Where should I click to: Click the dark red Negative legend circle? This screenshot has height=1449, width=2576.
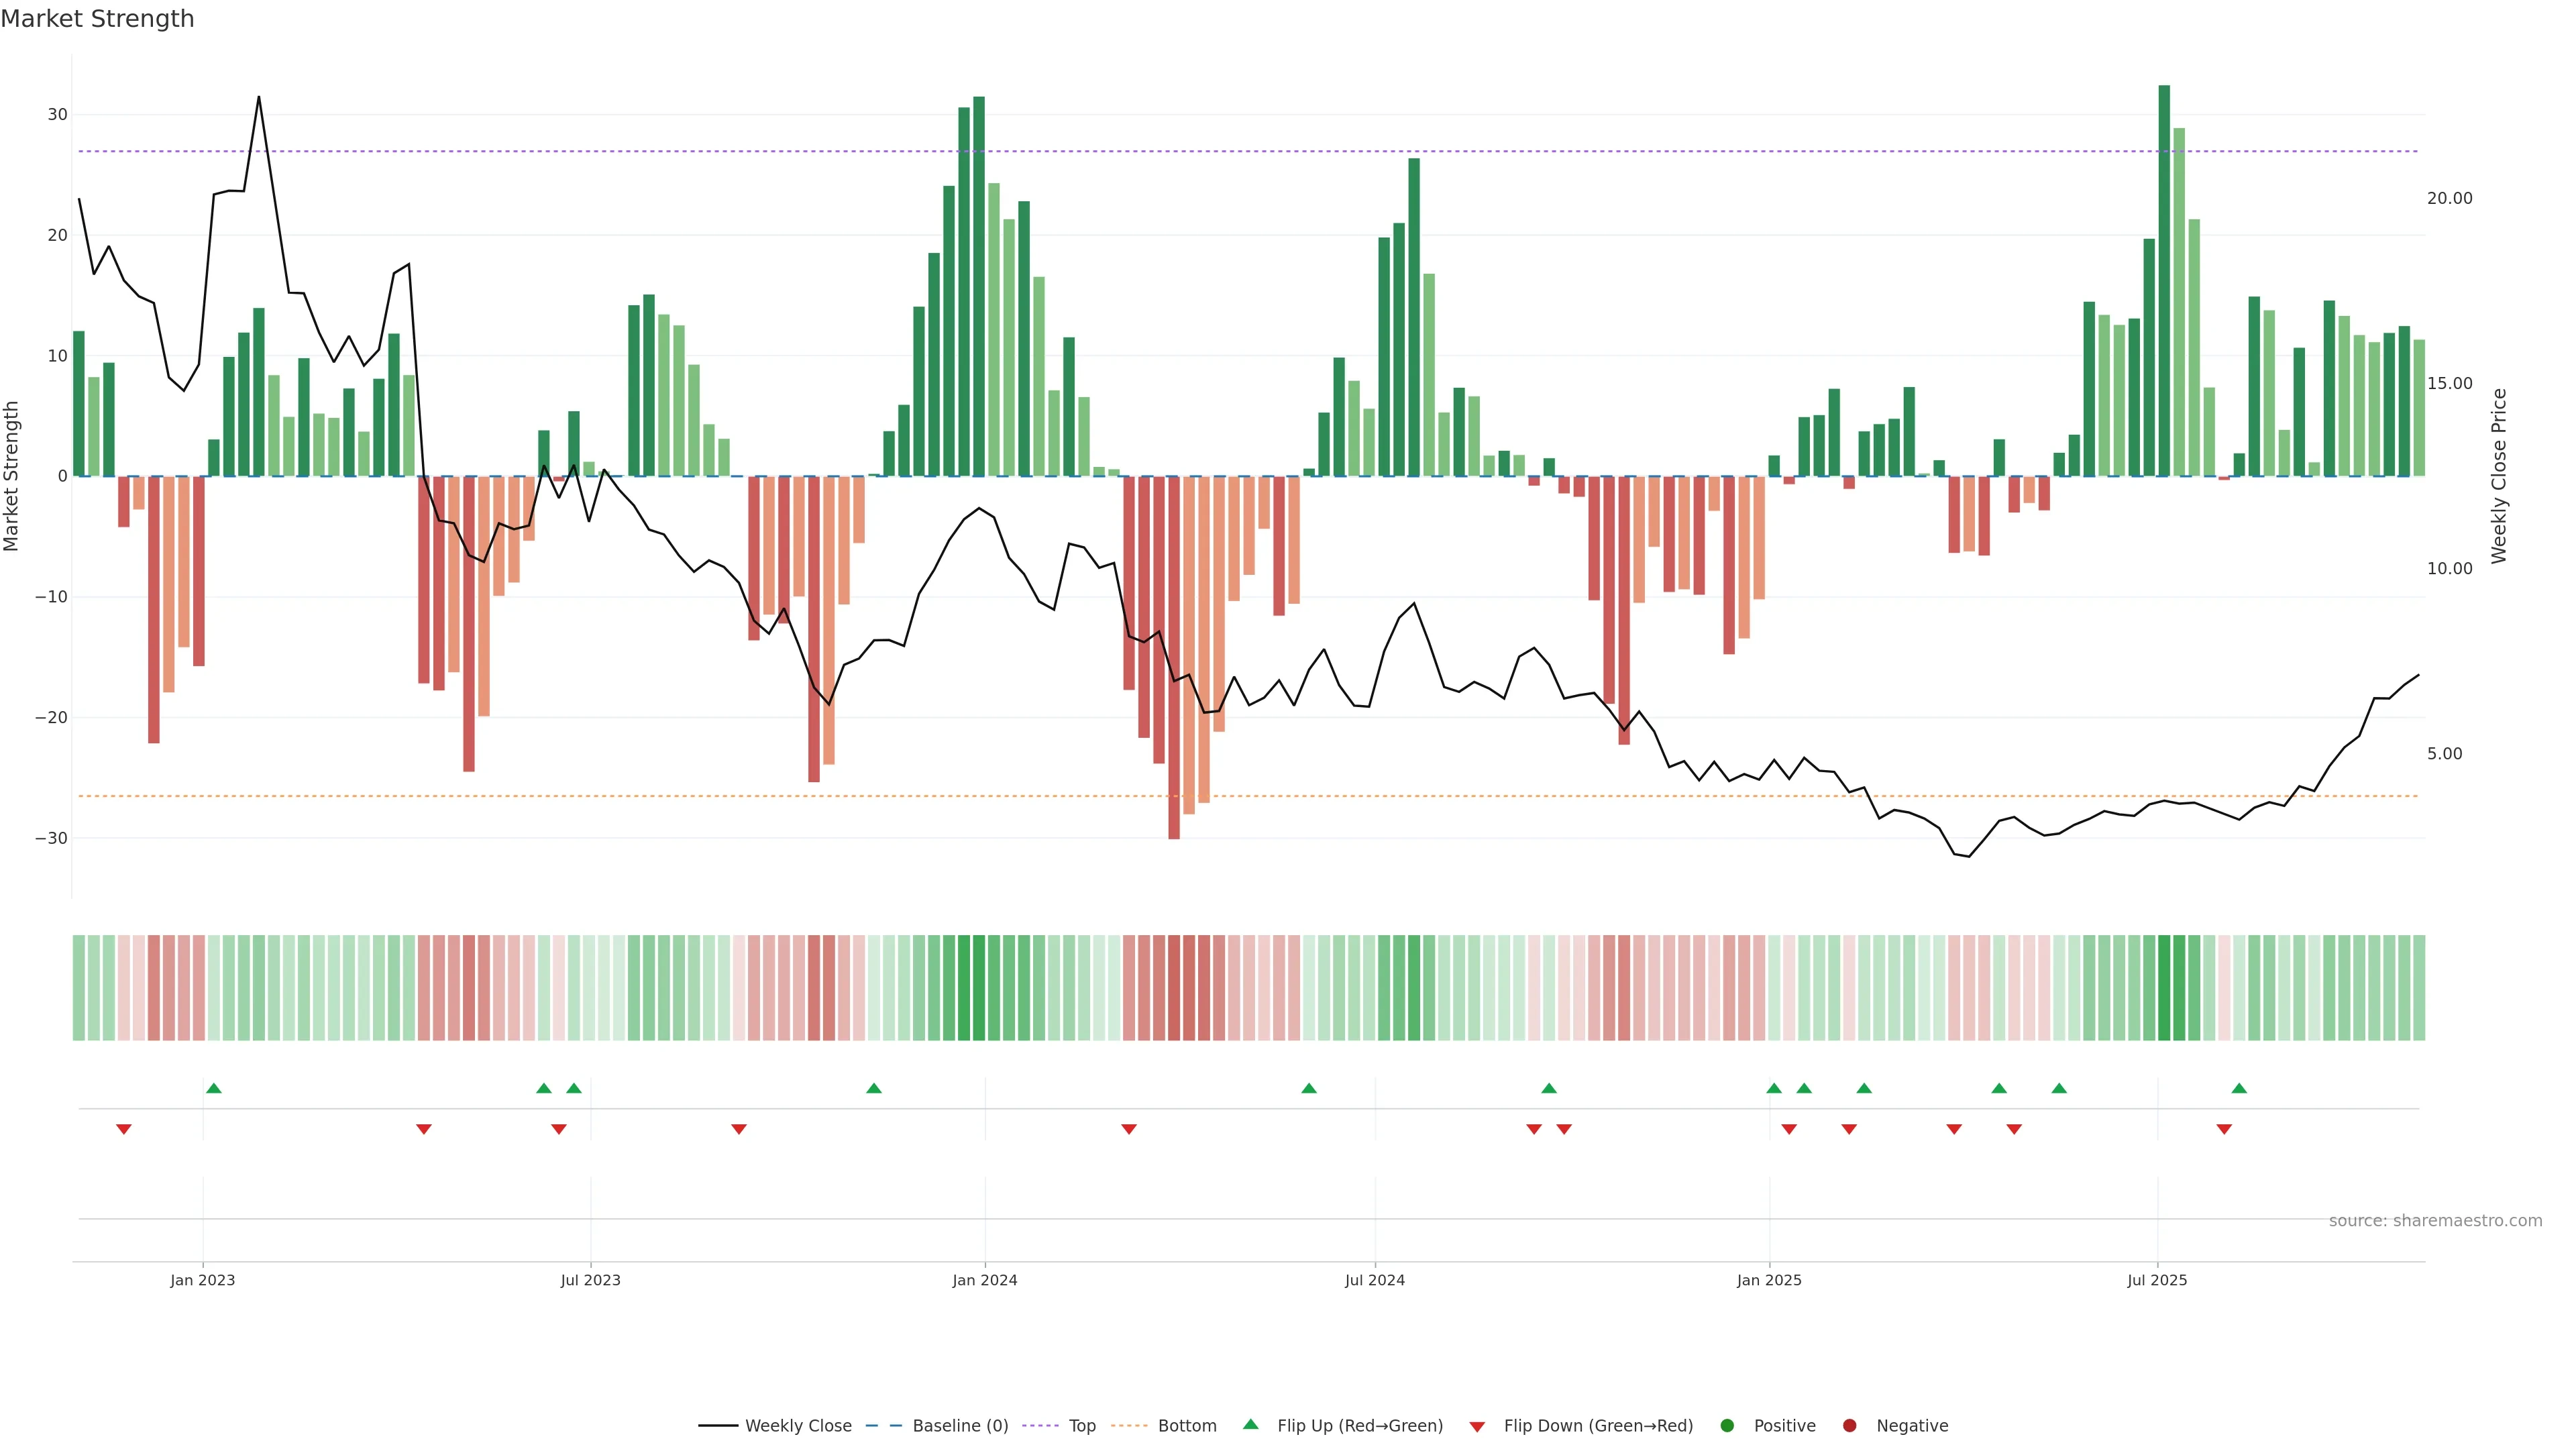(x=1849, y=1425)
